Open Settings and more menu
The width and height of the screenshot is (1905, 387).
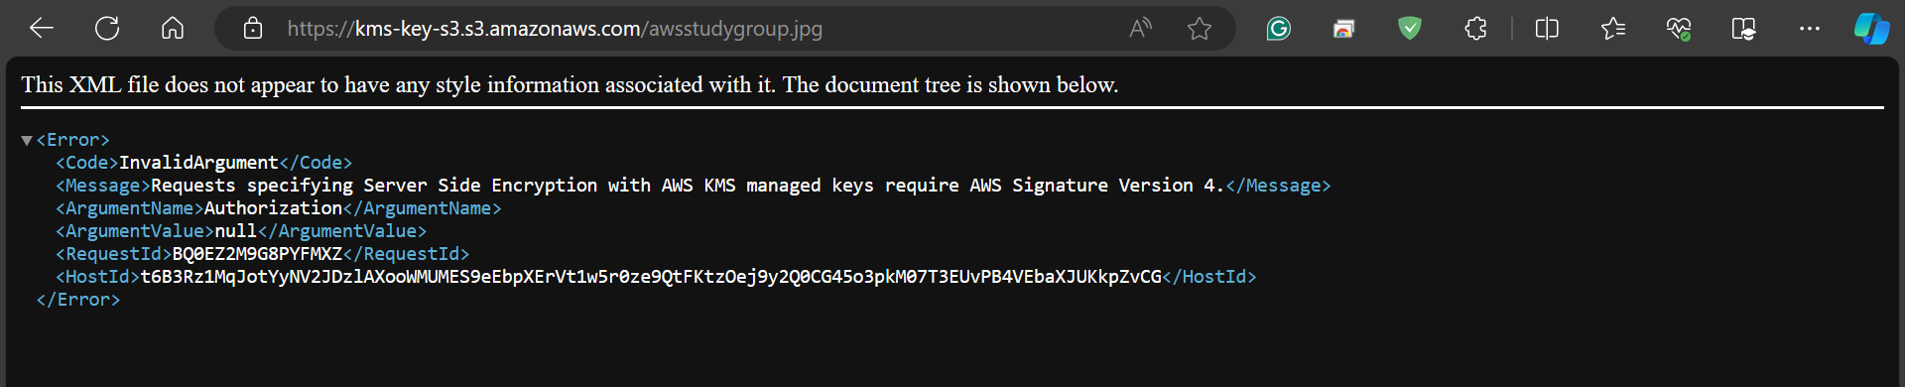pyautogui.click(x=1810, y=29)
